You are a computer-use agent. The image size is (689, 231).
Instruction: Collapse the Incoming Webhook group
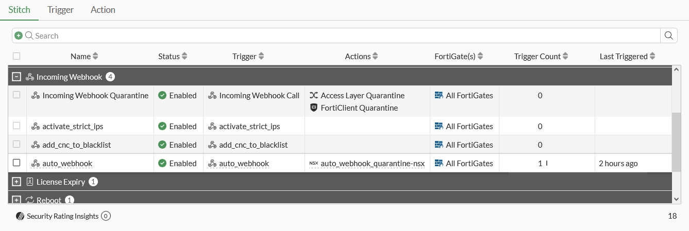point(16,77)
